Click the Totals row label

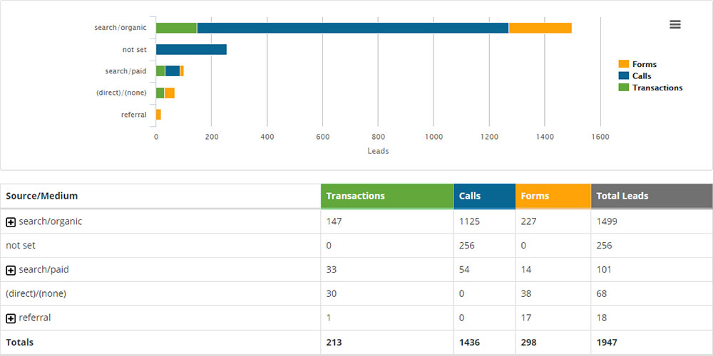click(x=19, y=342)
